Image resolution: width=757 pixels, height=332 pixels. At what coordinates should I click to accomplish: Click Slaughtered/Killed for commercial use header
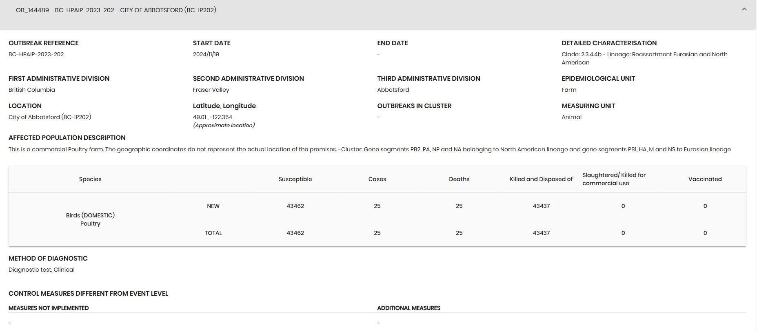click(x=614, y=179)
